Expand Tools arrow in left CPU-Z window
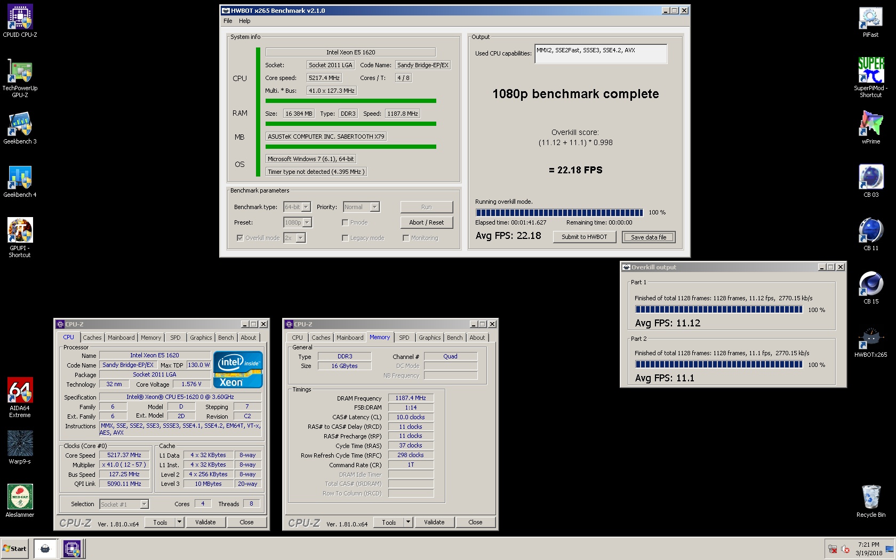The height and width of the screenshot is (560, 896). 179,522
